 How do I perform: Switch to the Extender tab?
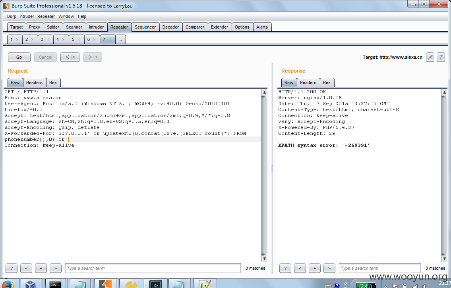coord(219,27)
